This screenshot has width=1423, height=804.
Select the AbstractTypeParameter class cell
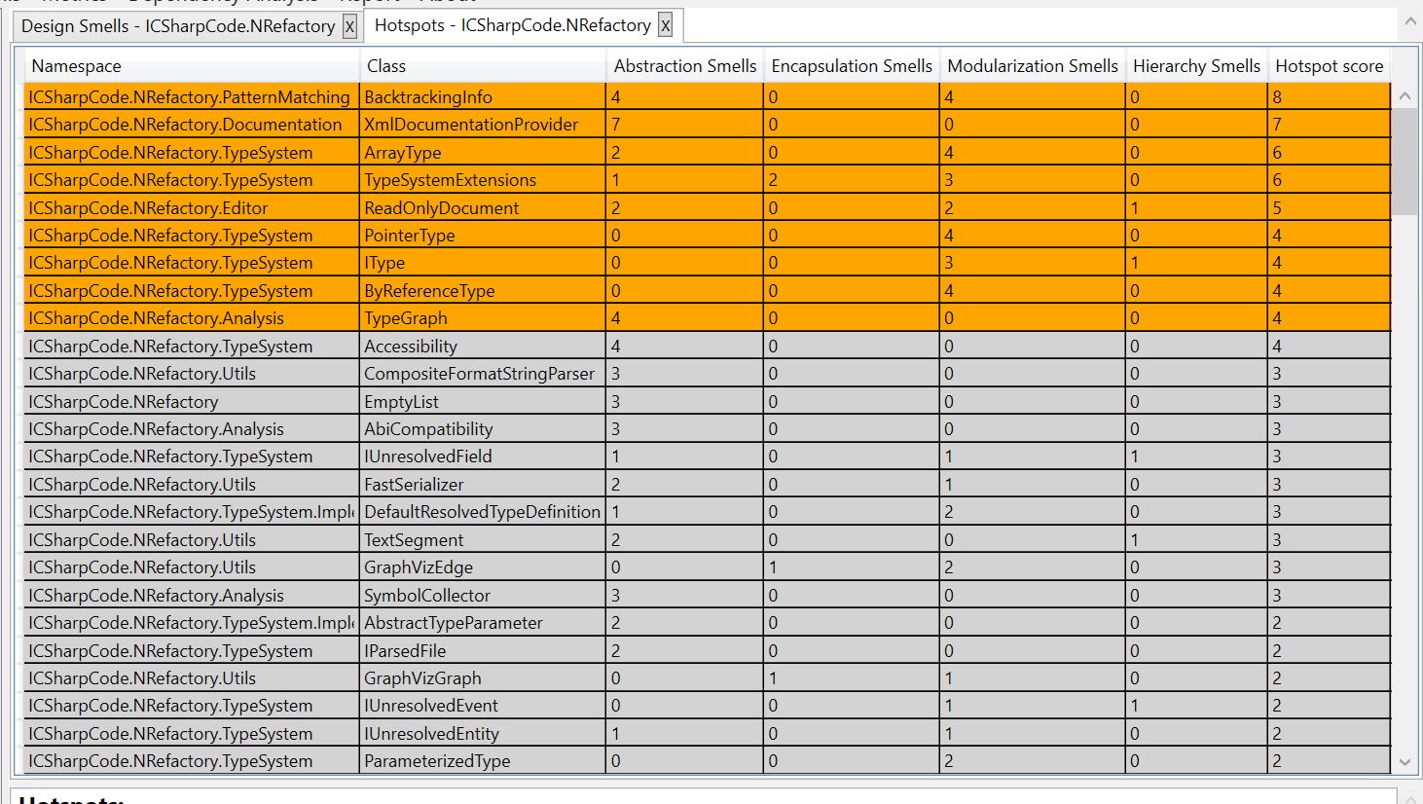click(483, 623)
